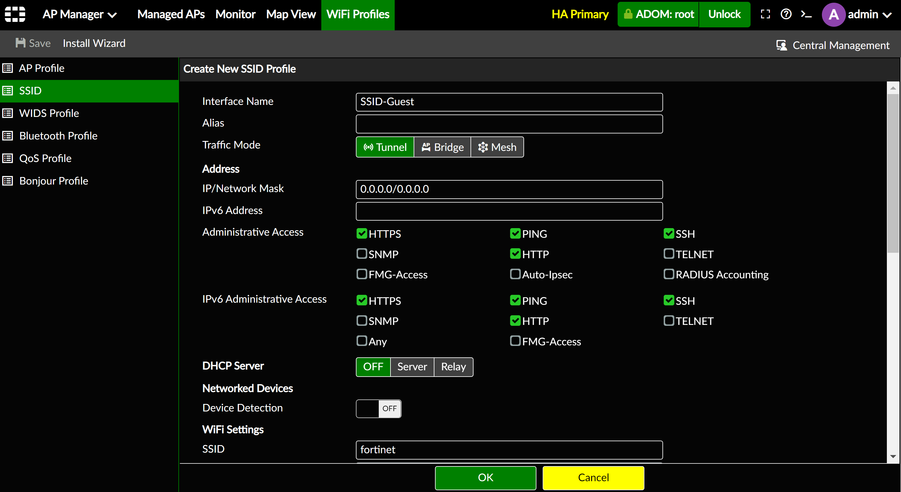Select Mesh traffic mode

497,147
